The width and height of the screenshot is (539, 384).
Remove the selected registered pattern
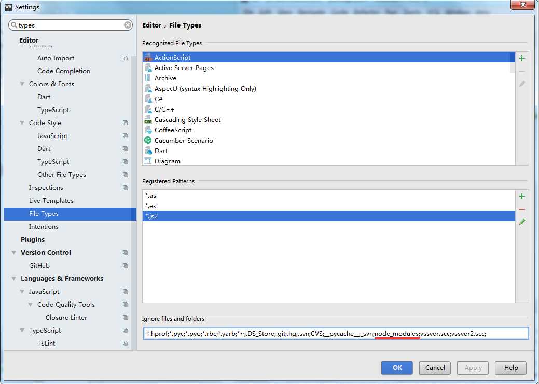point(522,209)
